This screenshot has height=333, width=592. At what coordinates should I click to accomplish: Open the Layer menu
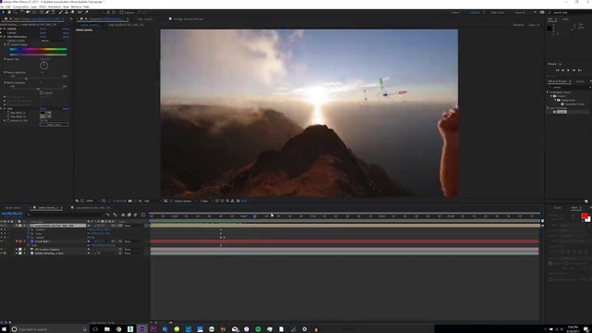coord(33,6)
